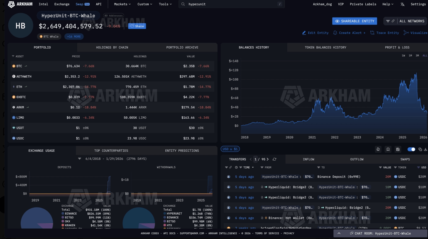Open the Swaps transfers tab

pos(405,159)
